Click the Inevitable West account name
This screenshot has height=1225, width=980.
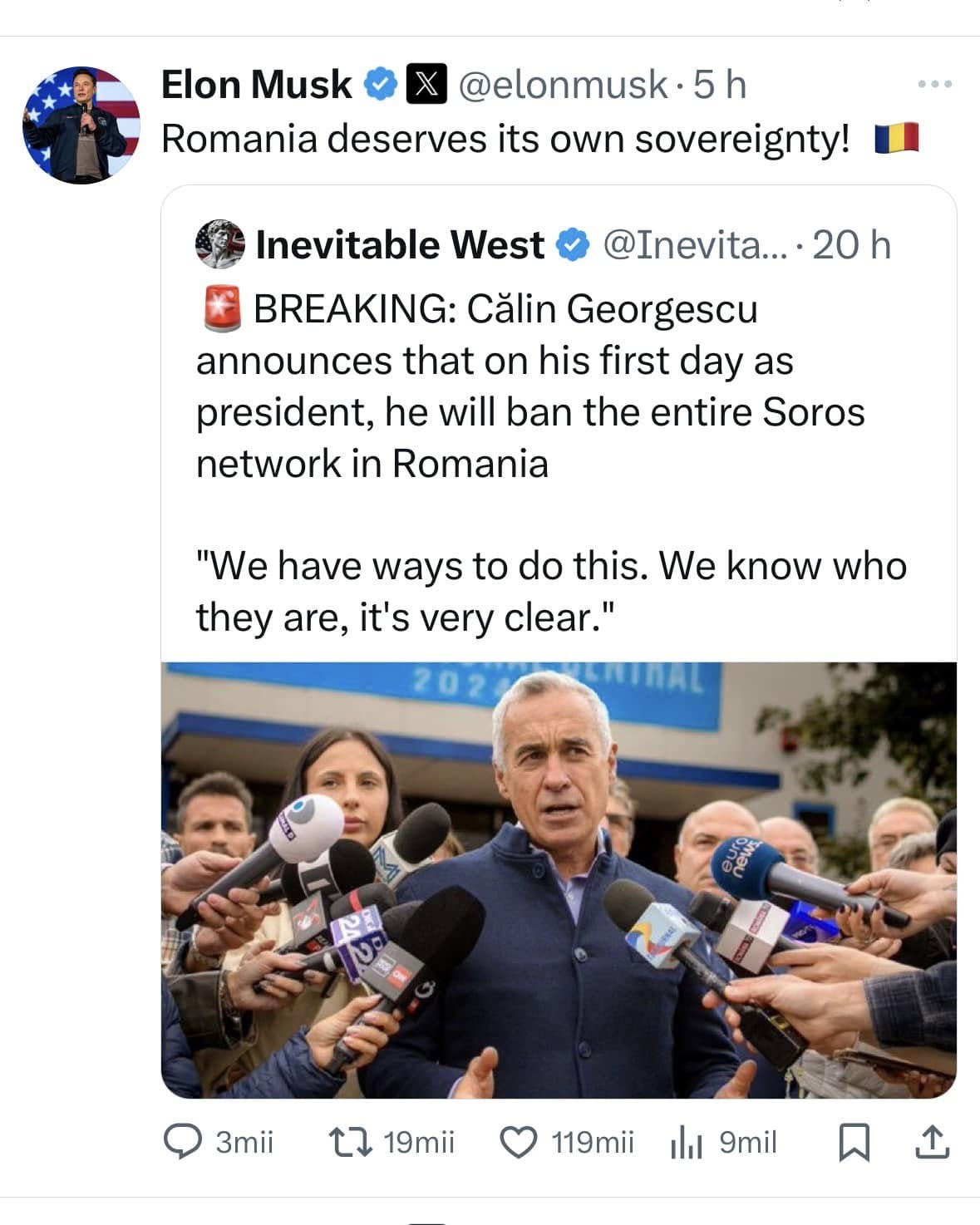coord(400,245)
